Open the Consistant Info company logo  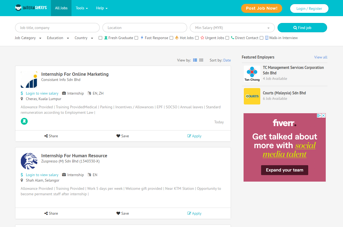29,80
